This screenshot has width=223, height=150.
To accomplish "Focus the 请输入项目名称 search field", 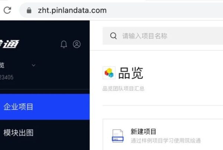I will (163, 36).
